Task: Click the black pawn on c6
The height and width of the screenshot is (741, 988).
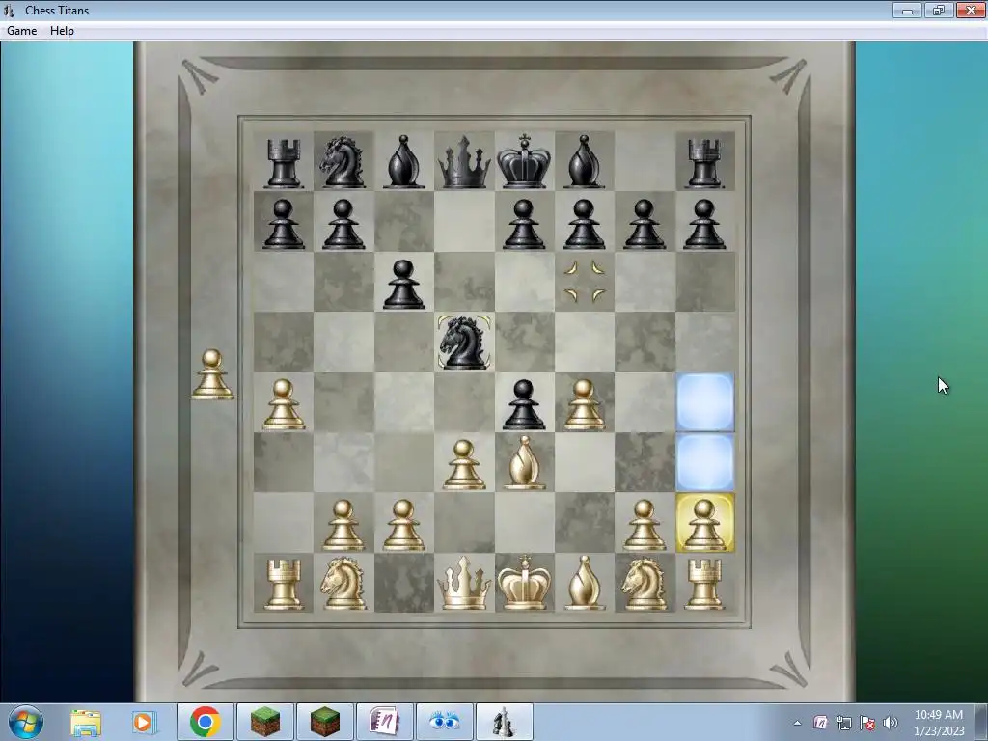Action: [403, 285]
